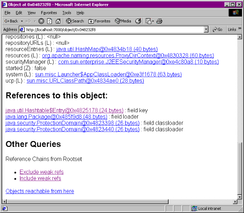Open the Favorites menu
This screenshot has height=213, width=244.
coord(49,13)
